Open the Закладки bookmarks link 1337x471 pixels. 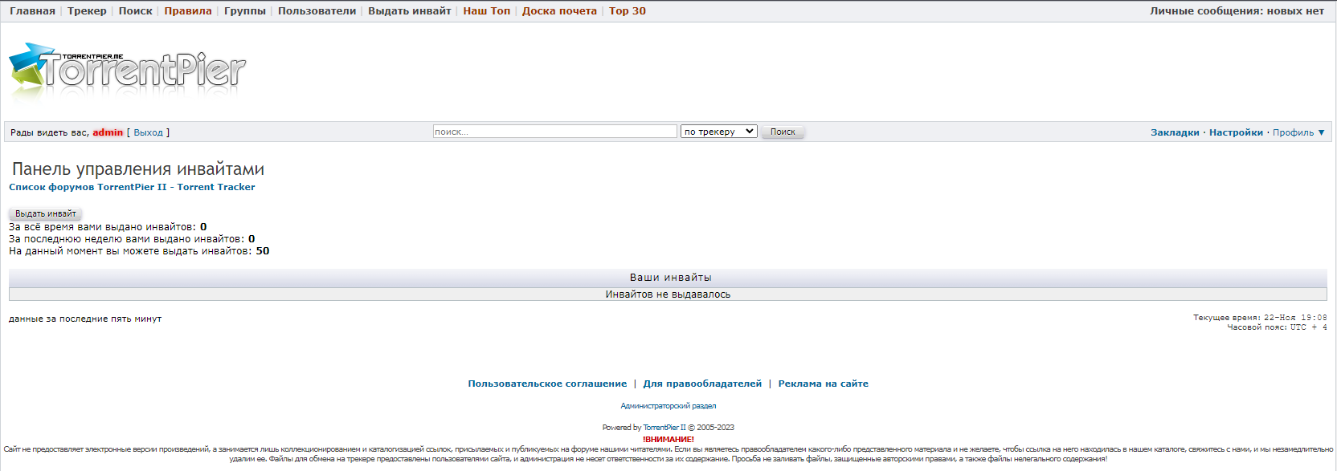(x=1175, y=132)
